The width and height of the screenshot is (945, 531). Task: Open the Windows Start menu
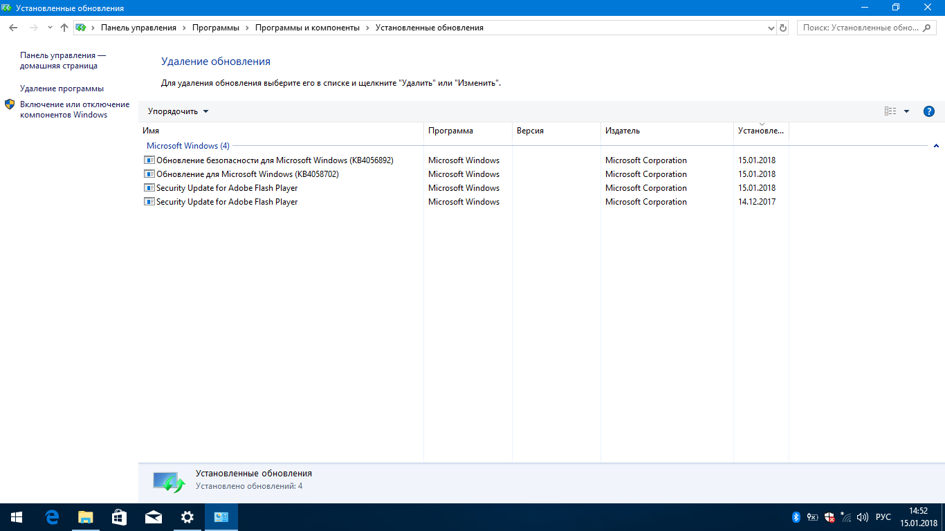[17, 517]
